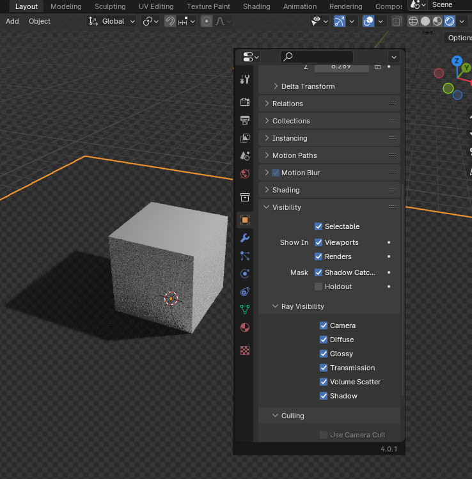Uncheck Camera ray visibility
472x479 pixels.
324,326
